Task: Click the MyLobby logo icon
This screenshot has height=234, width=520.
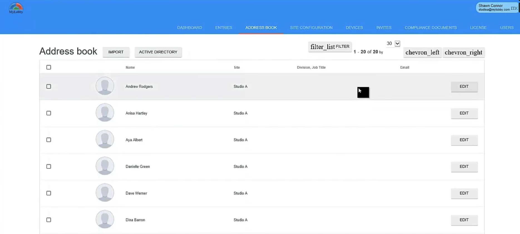Action: [x=16, y=8]
